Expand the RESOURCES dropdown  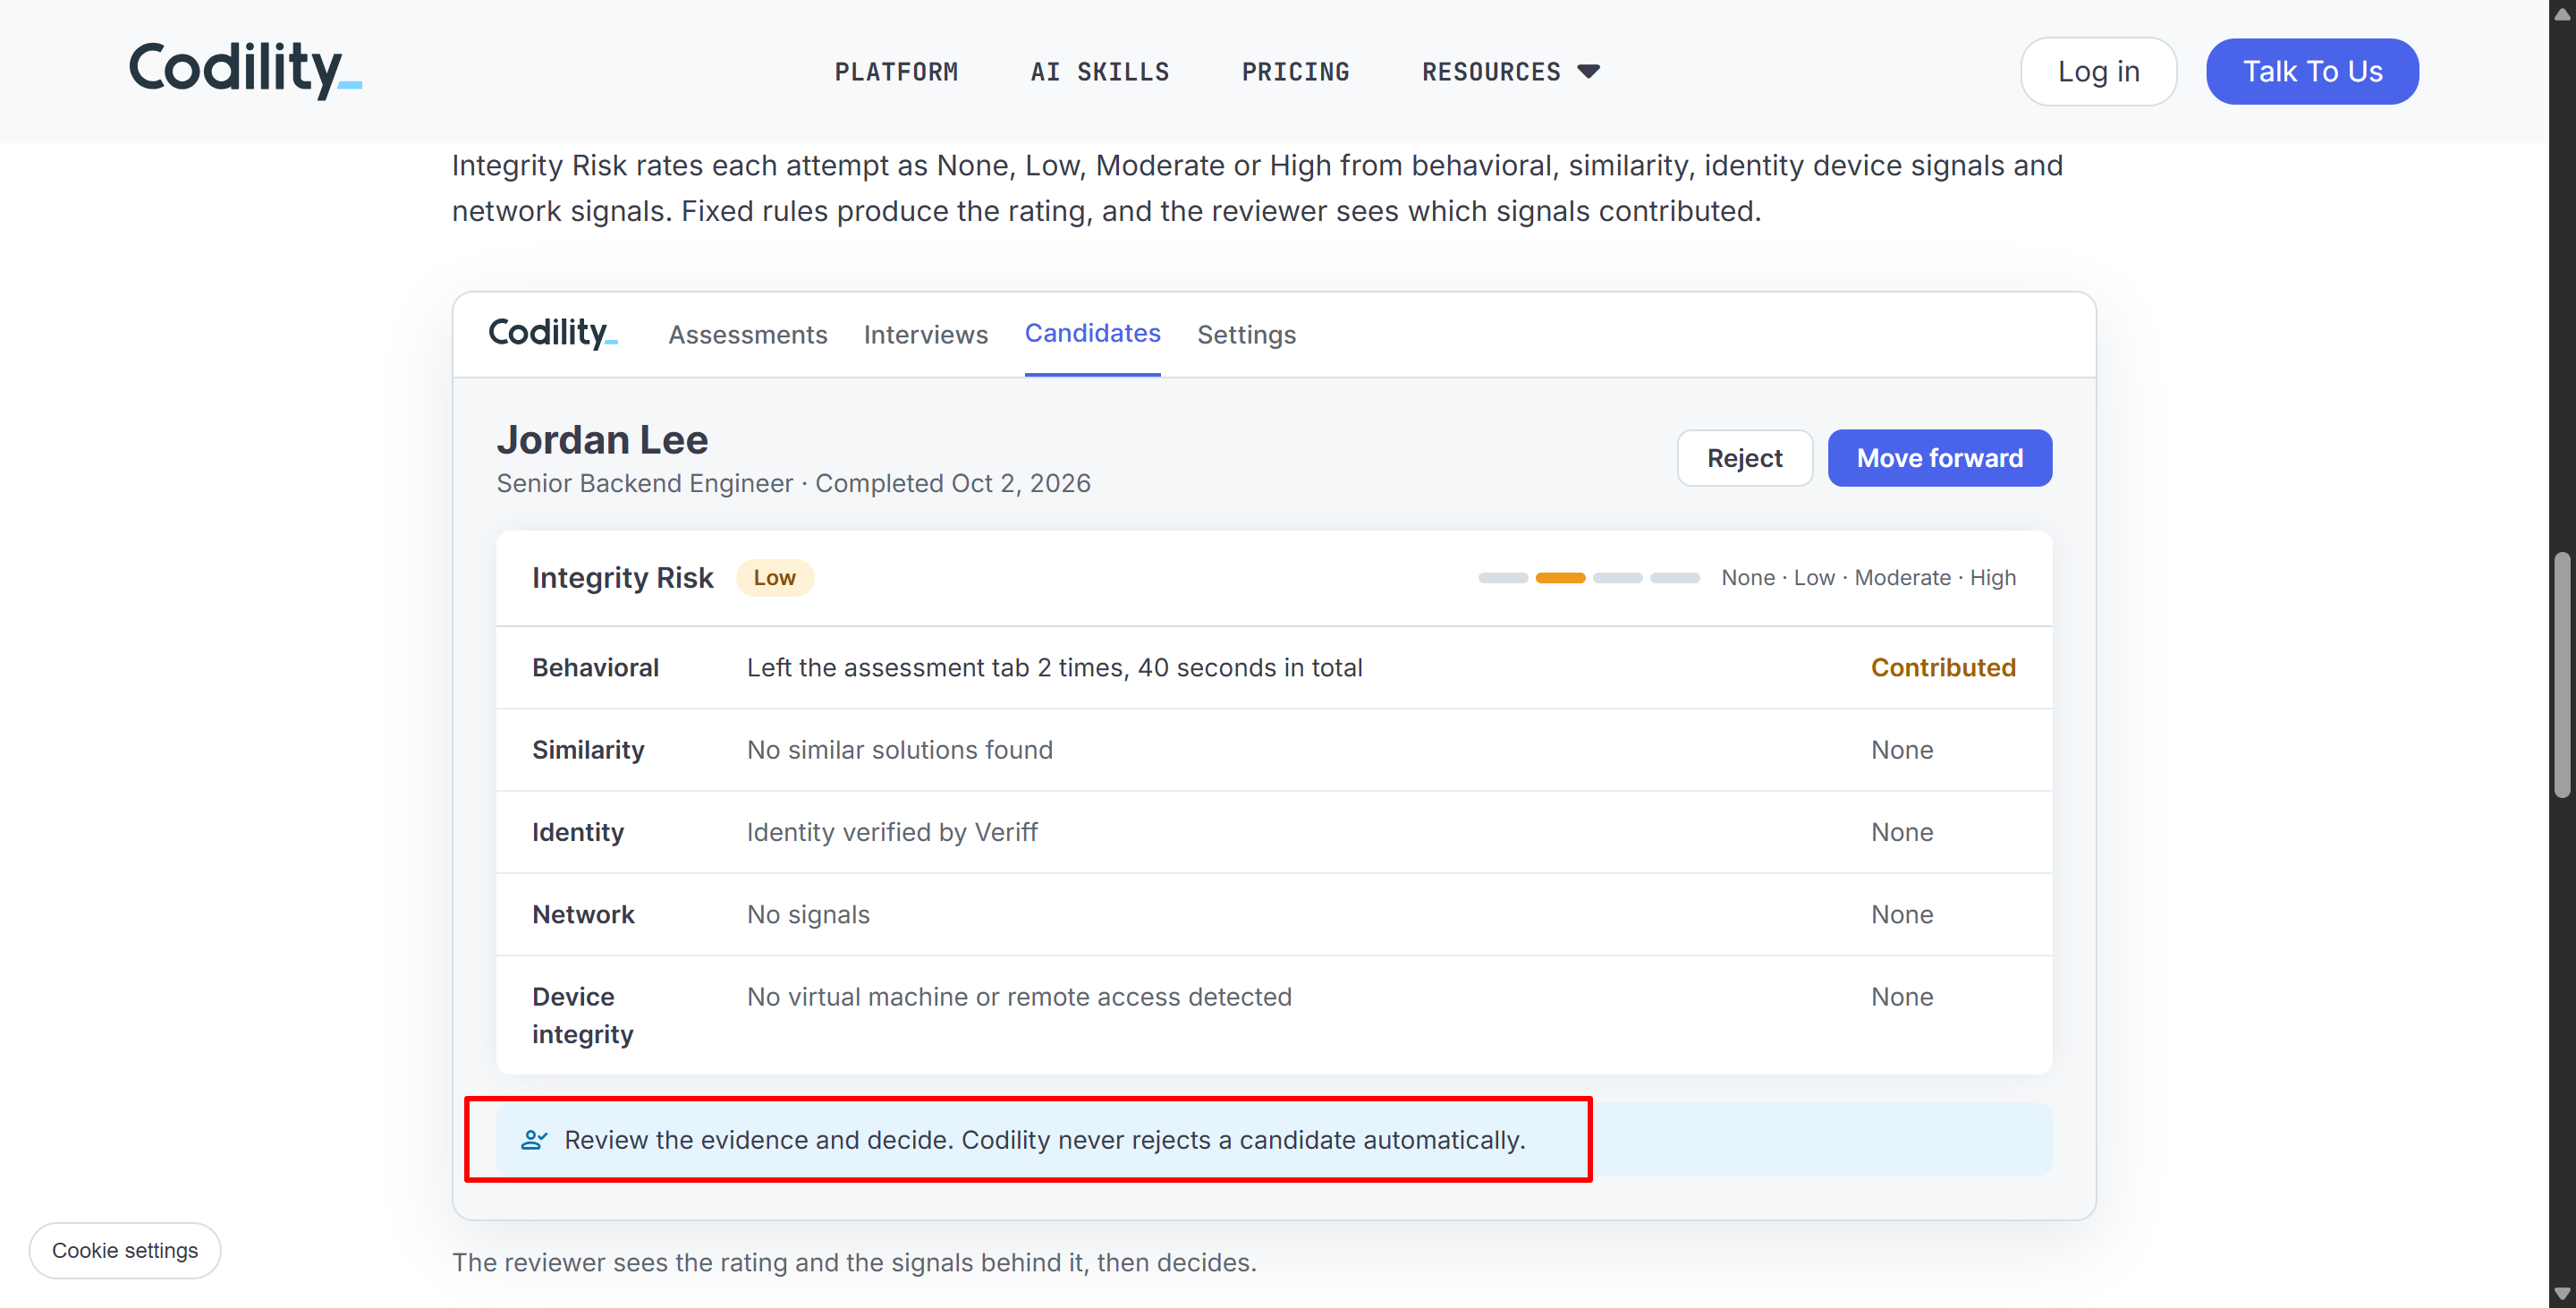[1510, 72]
